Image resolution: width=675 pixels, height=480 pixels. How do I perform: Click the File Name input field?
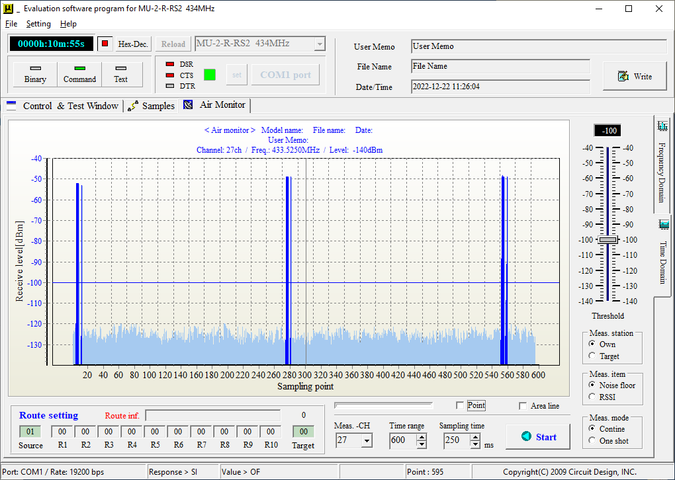(x=501, y=66)
